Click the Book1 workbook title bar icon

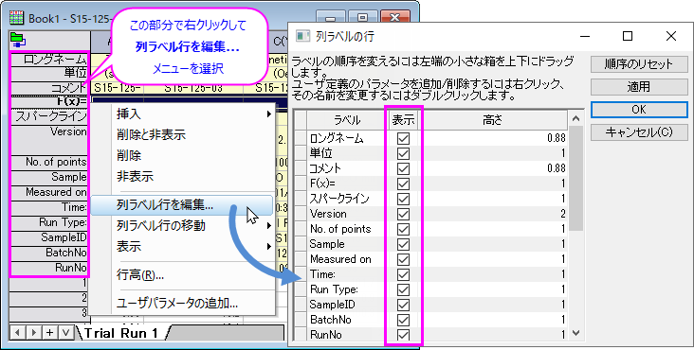tap(16, 18)
